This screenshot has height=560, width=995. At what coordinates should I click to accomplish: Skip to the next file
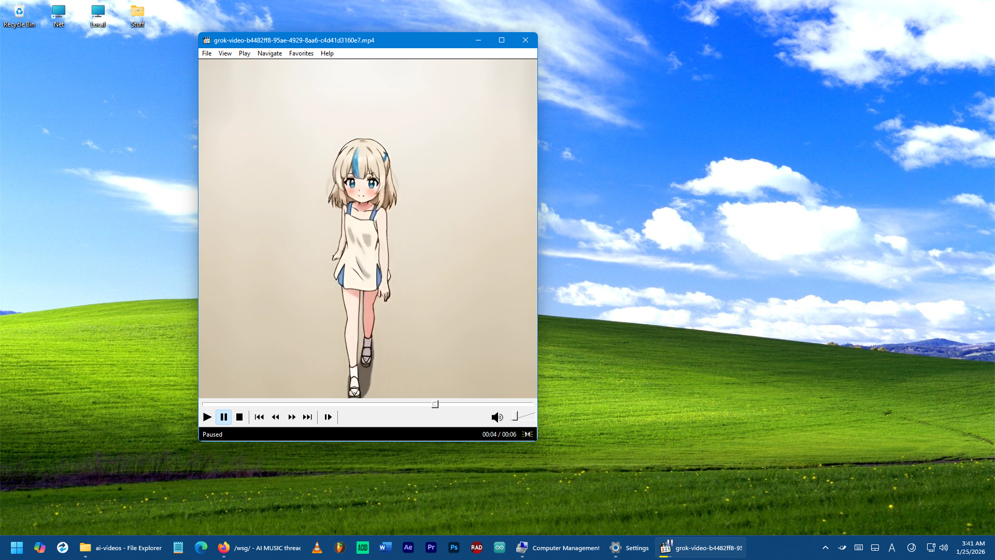pyautogui.click(x=307, y=417)
